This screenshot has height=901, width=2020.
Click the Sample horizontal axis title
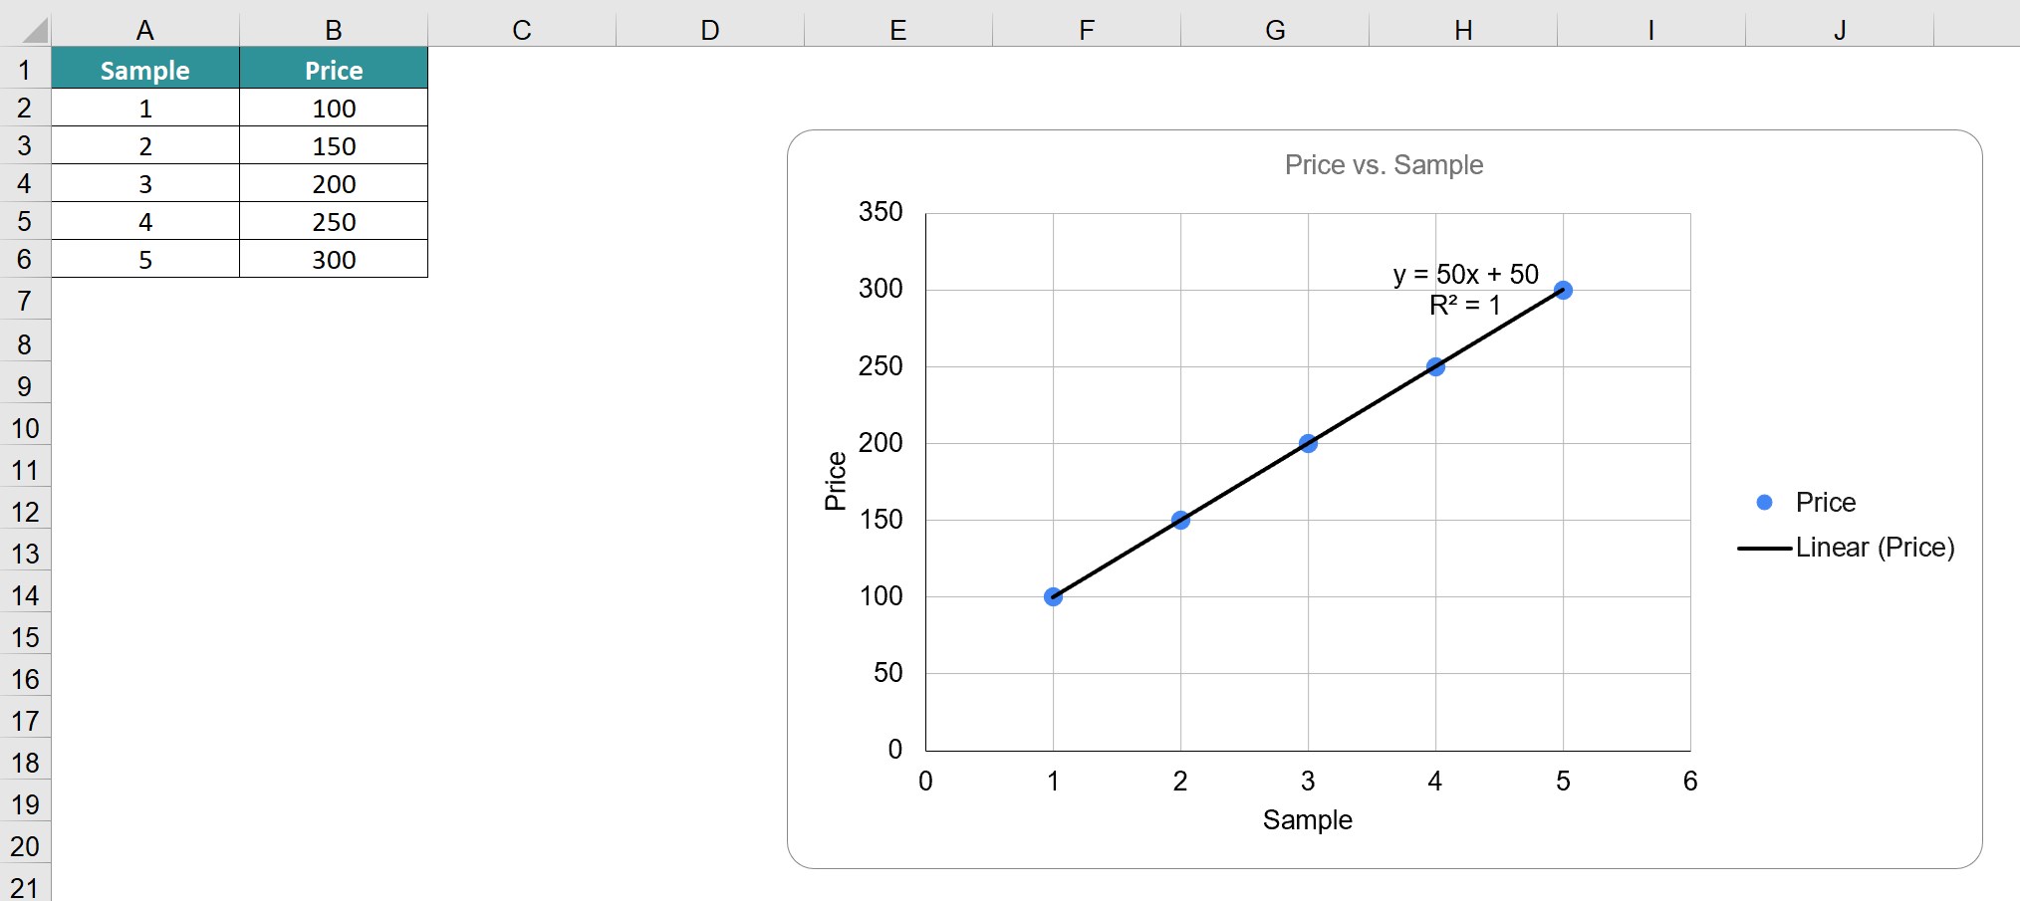(1307, 819)
